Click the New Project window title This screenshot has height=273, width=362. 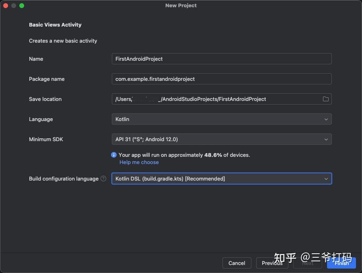click(181, 6)
